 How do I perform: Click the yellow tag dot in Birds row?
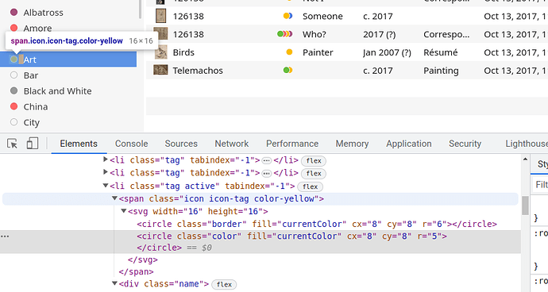(289, 52)
